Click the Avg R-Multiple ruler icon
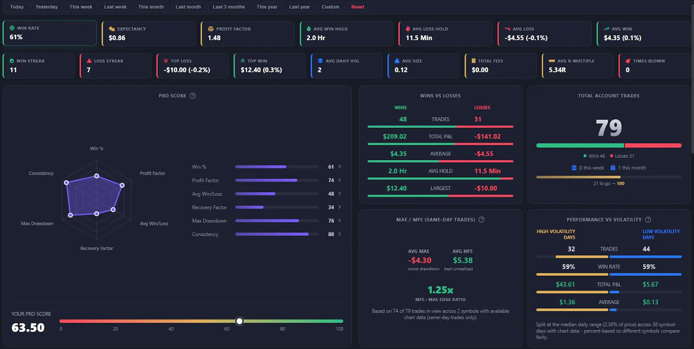The width and height of the screenshot is (694, 349). (x=552, y=61)
